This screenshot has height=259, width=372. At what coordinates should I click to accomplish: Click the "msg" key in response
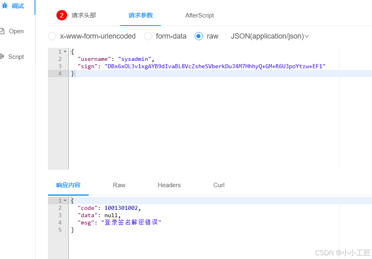[86, 223]
